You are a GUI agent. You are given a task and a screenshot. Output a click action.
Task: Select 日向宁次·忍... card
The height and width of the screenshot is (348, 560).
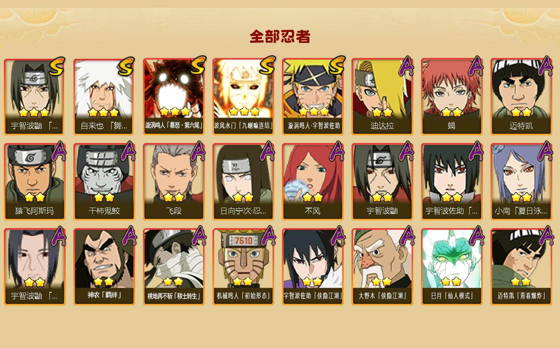click(x=243, y=182)
